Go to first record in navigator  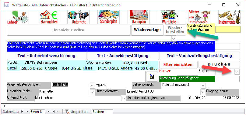pos(22,112)
